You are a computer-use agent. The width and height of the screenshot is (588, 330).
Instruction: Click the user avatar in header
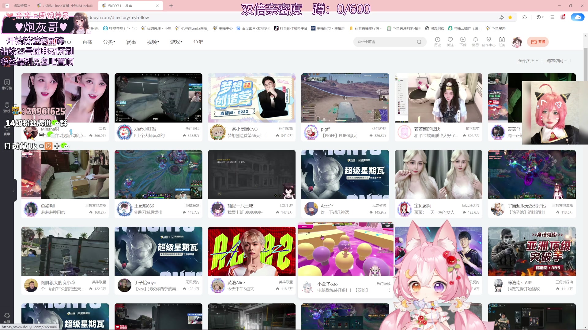click(x=517, y=42)
